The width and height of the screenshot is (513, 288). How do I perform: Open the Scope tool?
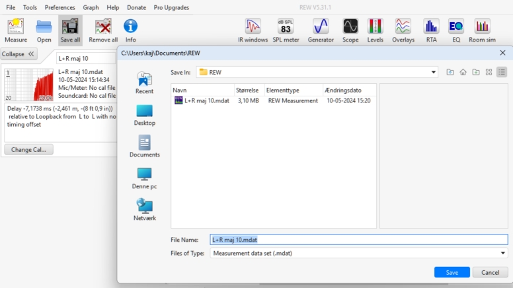pos(350,30)
